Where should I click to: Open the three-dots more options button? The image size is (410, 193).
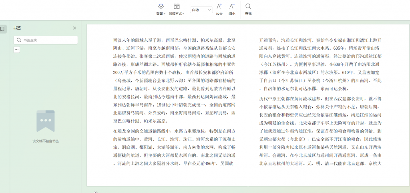[x=17, y=49]
